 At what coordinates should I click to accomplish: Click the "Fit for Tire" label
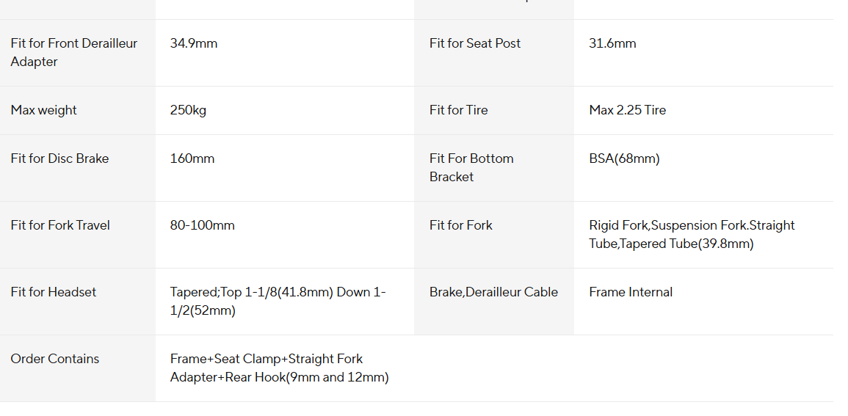pyautogui.click(x=459, y=110)
